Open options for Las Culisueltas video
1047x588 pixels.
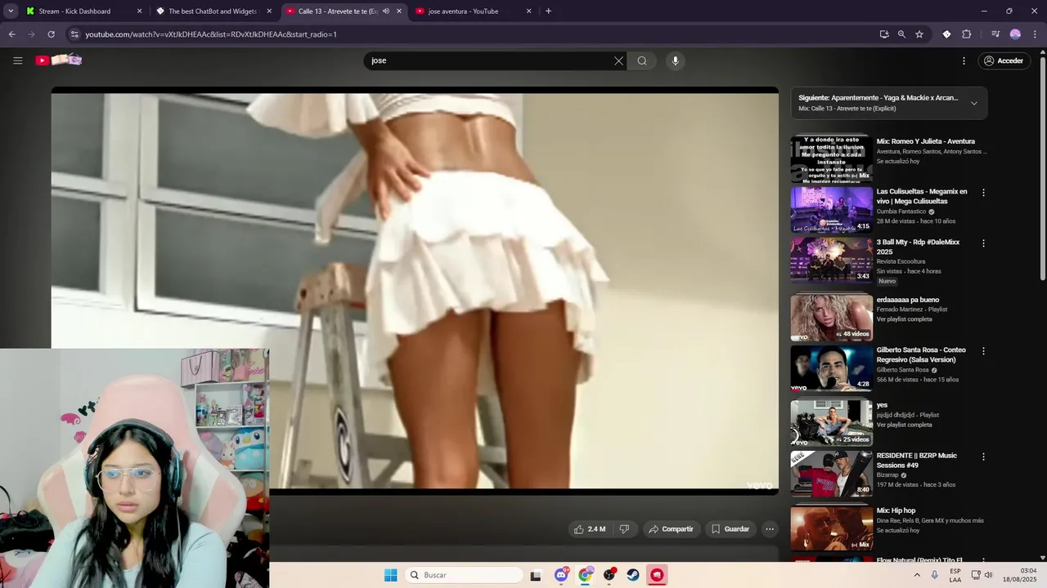pyautogui.click(x=983, y=193)
